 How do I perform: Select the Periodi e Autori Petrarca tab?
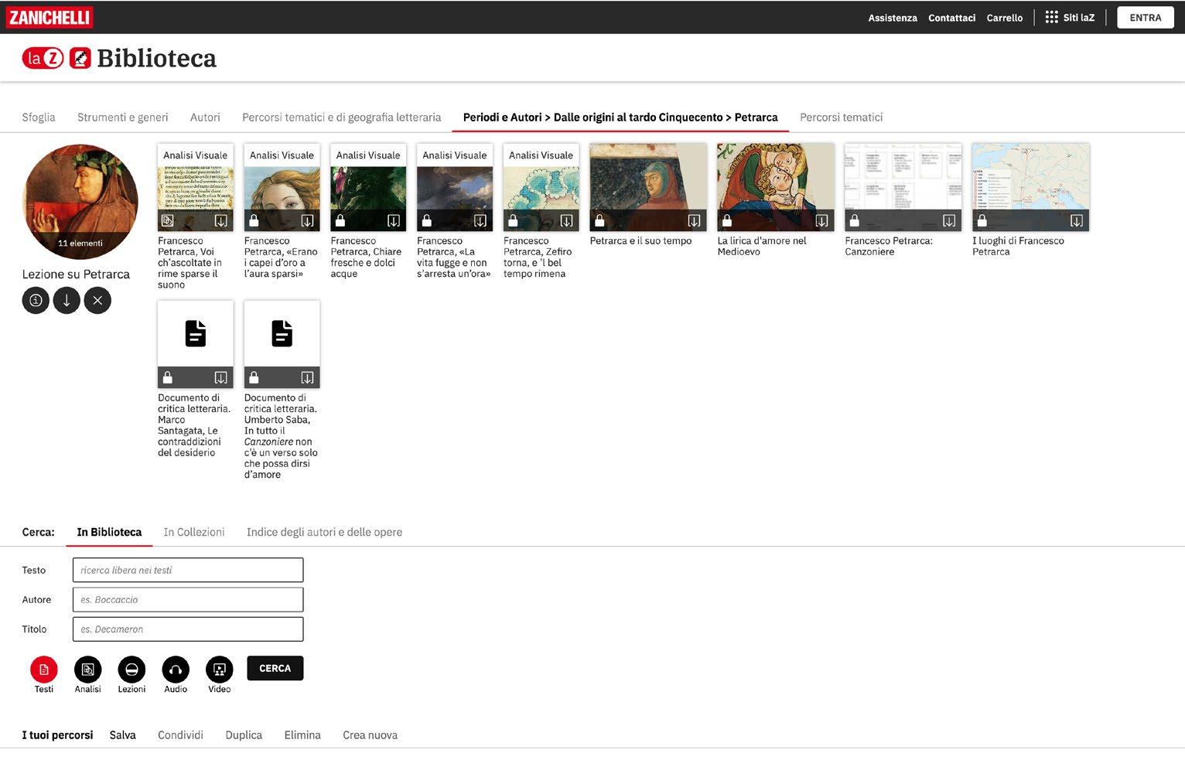[620, 118]
